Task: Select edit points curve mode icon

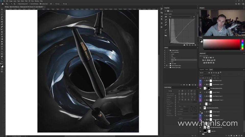Action: pos(166,28)
